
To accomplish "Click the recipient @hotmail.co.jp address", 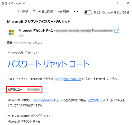I will tap(28, 43).
